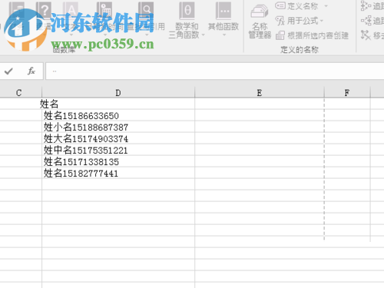Click into the formula bar input
Screen dimensions: 384x288
(x=214, y=71)
